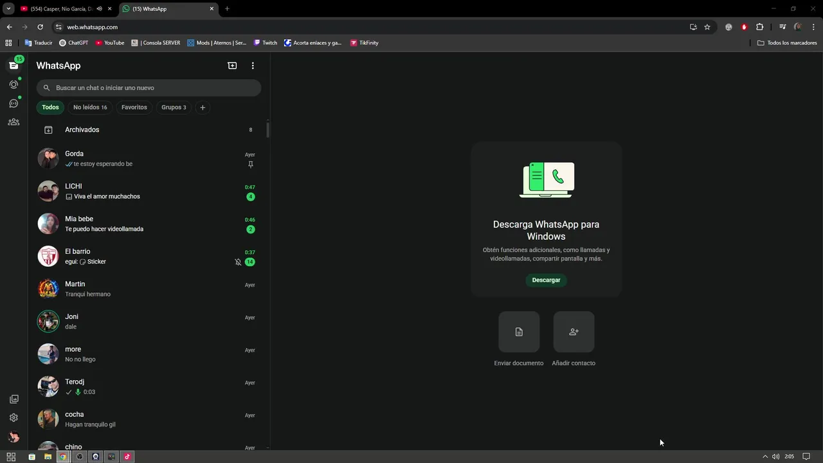This screenshot has height=463, width=823.
Task: Open the Status (Estados) sidebar icon
Action: coord(14,84)
